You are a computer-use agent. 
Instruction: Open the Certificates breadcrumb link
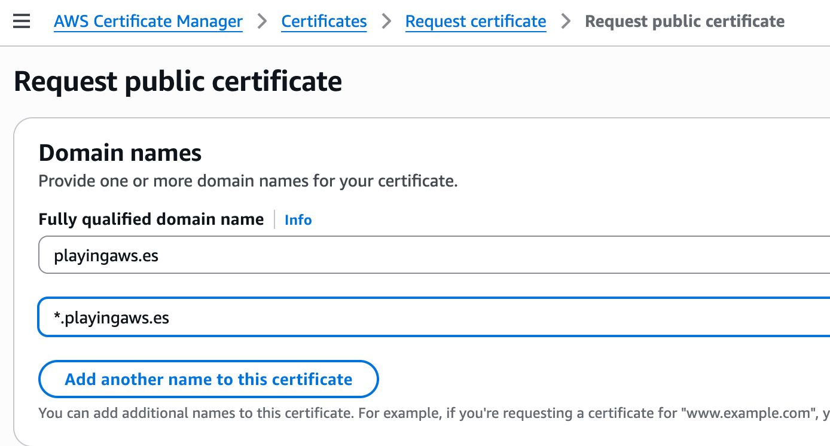pyautogui.click(x=324, y=22)
